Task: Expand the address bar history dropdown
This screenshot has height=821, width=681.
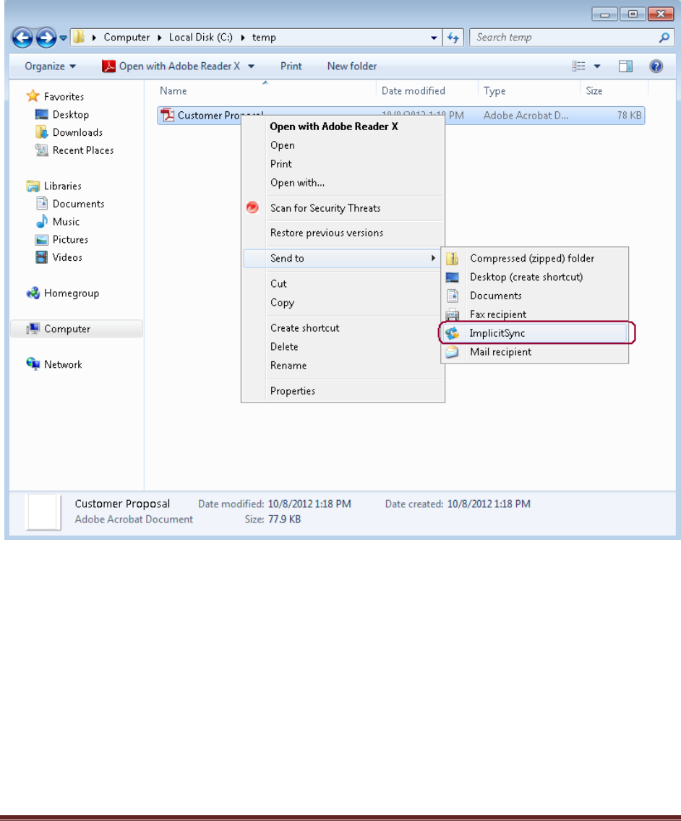Action: [434, 38]
